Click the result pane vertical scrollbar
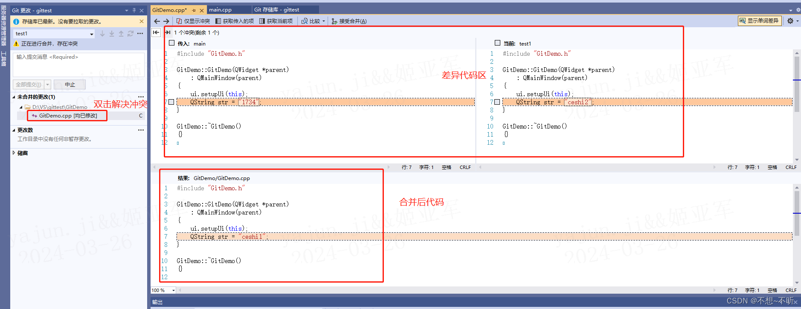Image resolution: width=801 pixels, height=309 pixels. [x=797, y=235]
